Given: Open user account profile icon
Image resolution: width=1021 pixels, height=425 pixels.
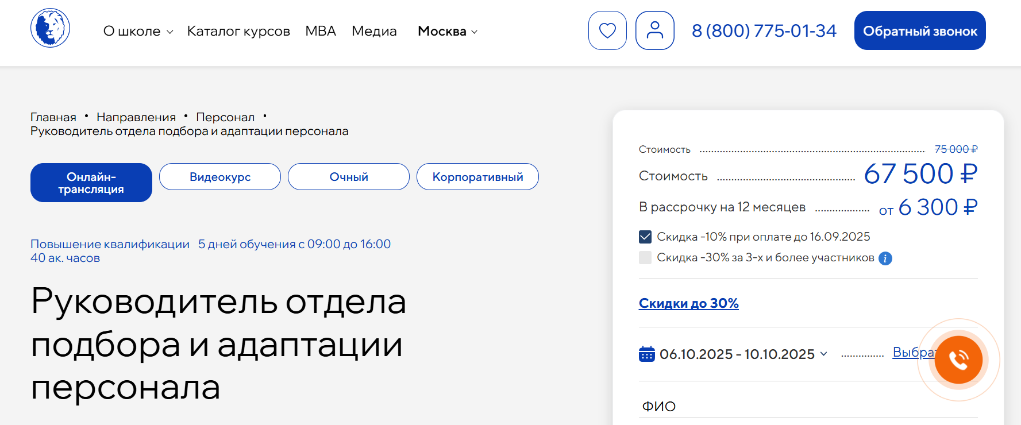Looking at the screenshot, I should click(654, 30).
